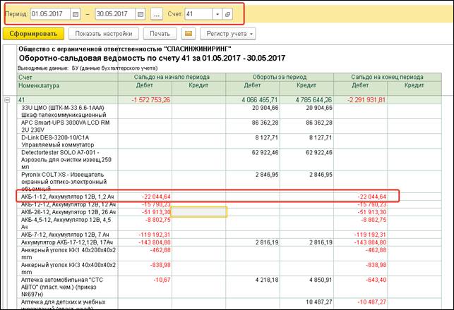Click the ellipsis period selection button
The height and width of the screenshot is (310, 454).
[156, 14]
